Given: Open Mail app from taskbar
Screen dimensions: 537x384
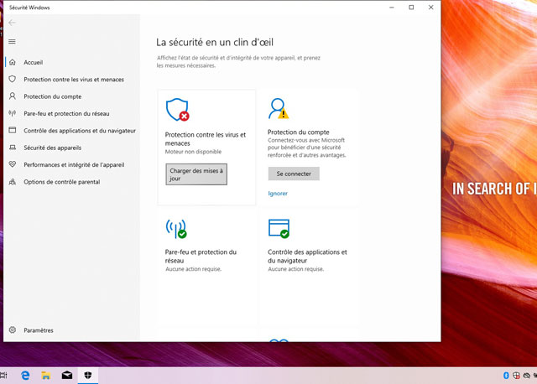Looking at the screenshot, I should [67, 376].
